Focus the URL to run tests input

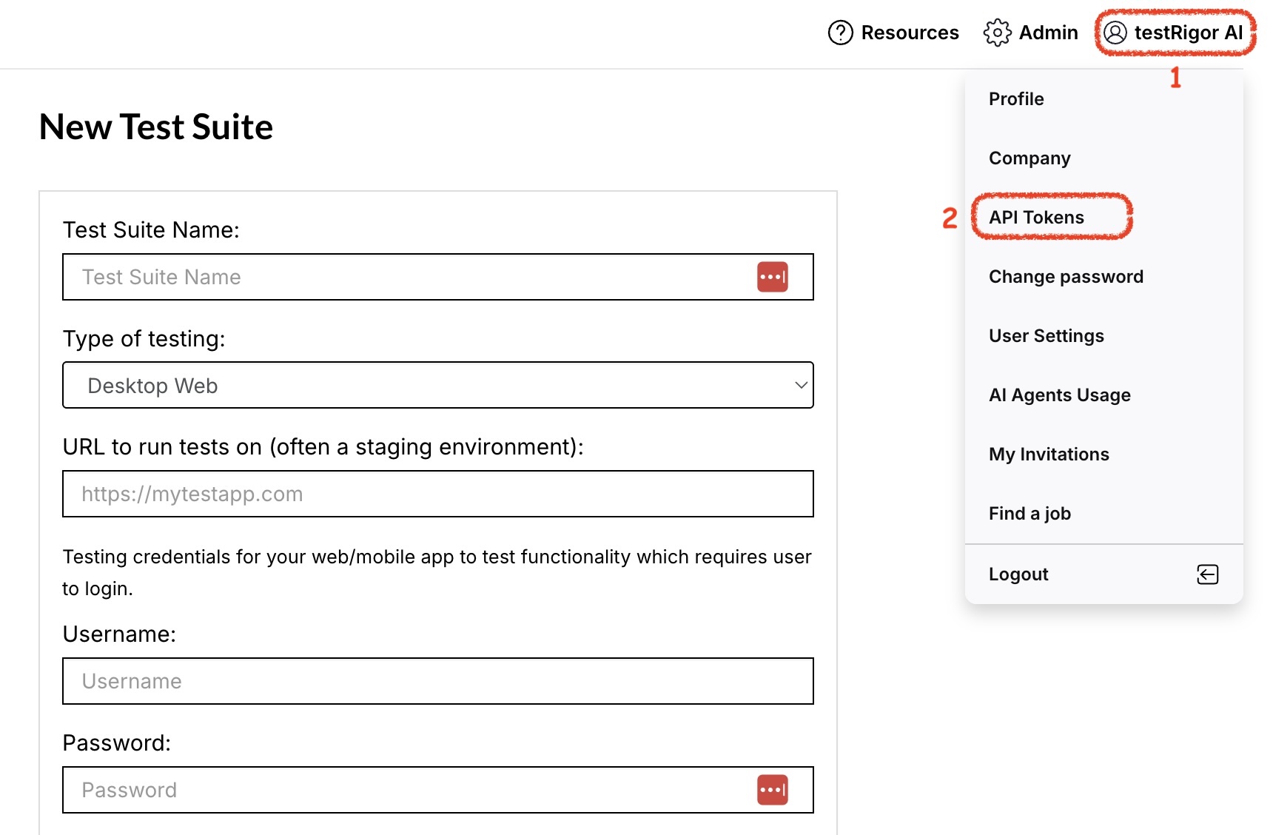[438, 494]
